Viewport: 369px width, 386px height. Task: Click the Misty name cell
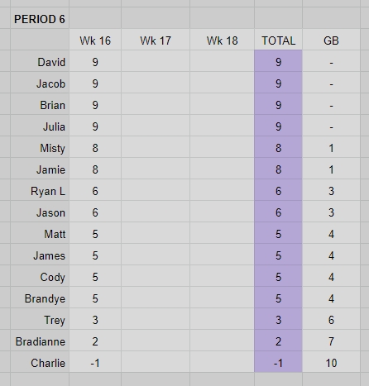tap(40, 147)
